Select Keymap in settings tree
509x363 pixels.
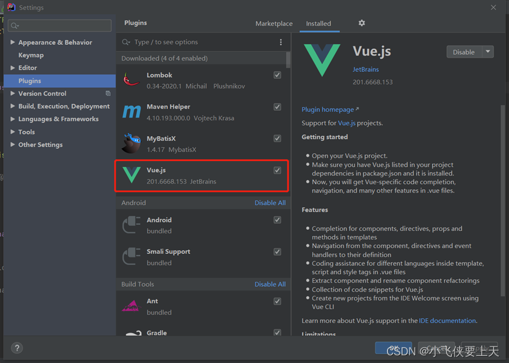[31, 55]
